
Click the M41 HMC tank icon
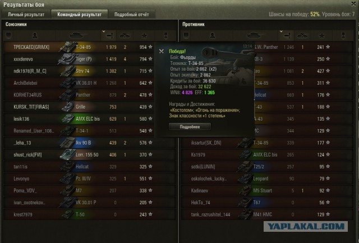245,214
